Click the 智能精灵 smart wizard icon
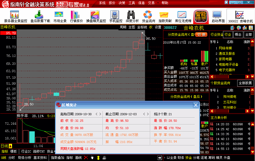The height and width of the screenshot is (161, 255). tap(201, 16)
